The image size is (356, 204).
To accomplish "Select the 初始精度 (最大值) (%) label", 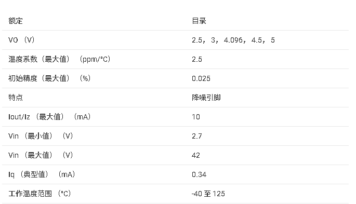I will [49, 78].
